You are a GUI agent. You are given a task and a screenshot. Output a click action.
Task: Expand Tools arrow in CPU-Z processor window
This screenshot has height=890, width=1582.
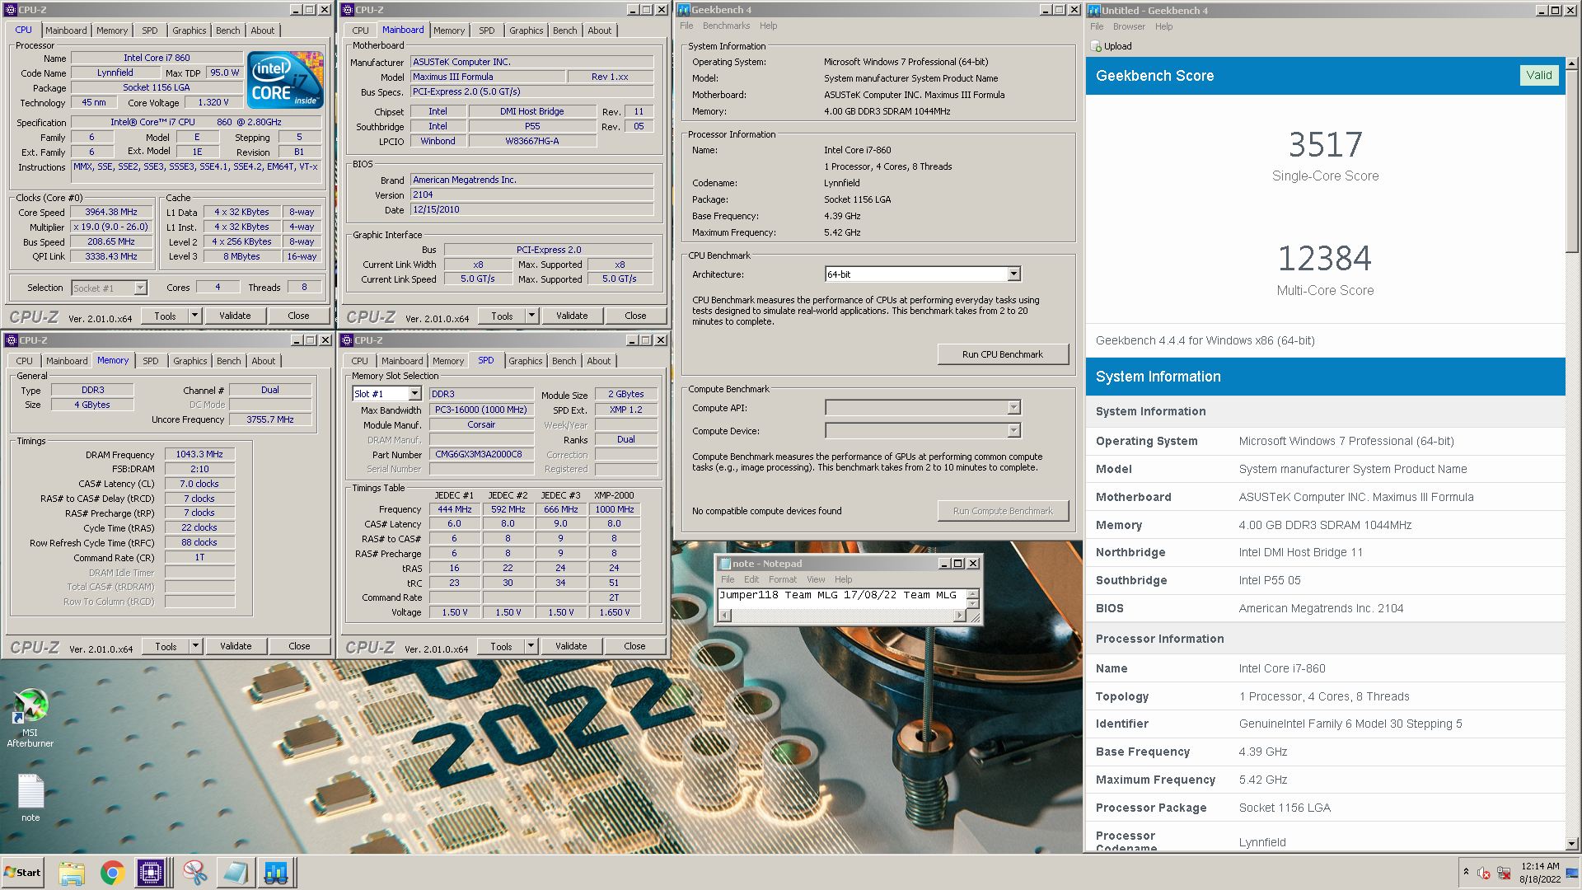point(194,316)
